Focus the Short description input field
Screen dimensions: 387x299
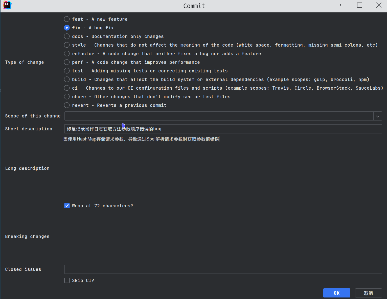tap(223, 129)
